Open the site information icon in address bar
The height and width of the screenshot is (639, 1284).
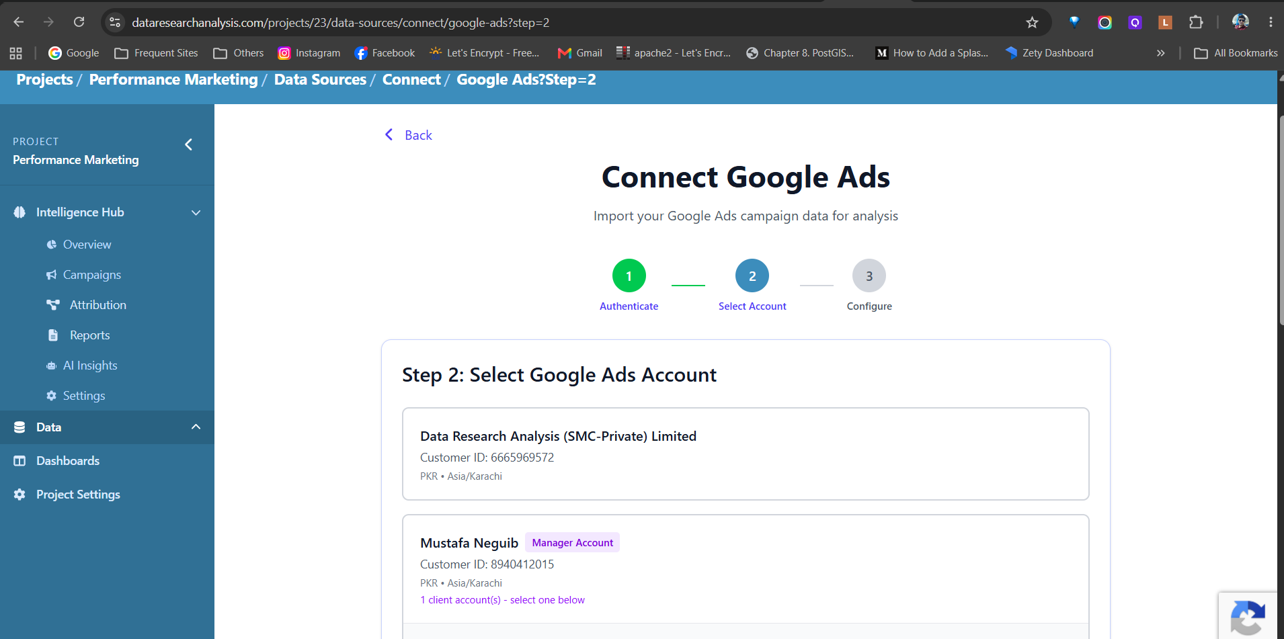pyautogui.click(x=115, y=22)
